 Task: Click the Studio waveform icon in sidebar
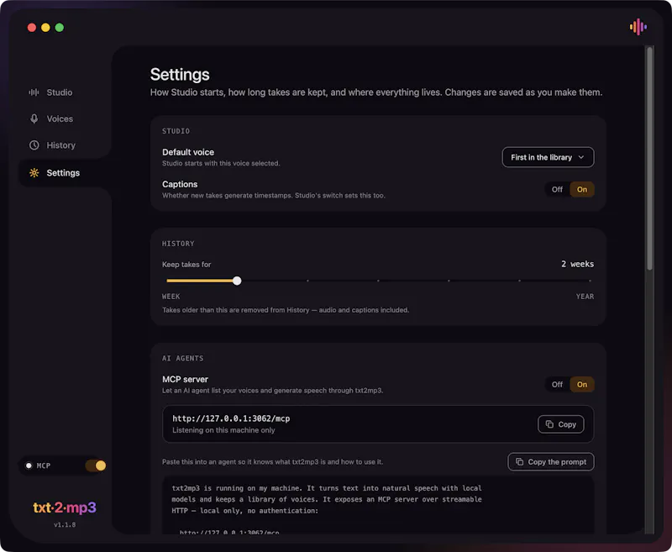pyautogui.click(x=34, y=92)
